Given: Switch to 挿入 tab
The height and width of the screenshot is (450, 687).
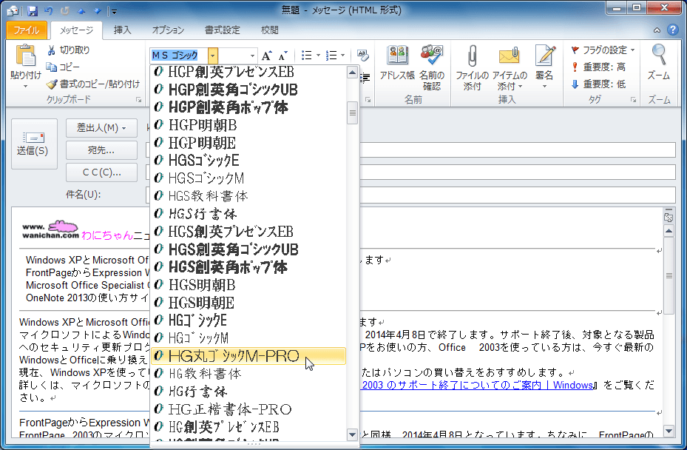Looking at the screenshot, I should [x=122, y=30].
